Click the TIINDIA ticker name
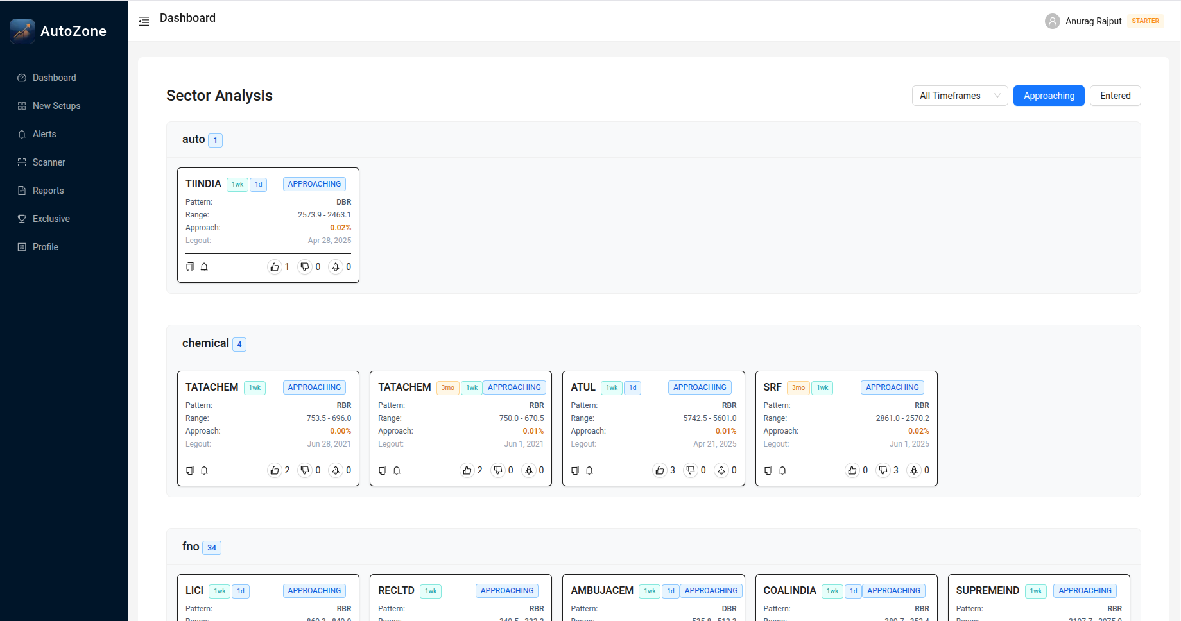This screenshot has height=621, width=1181. (203, 184)
